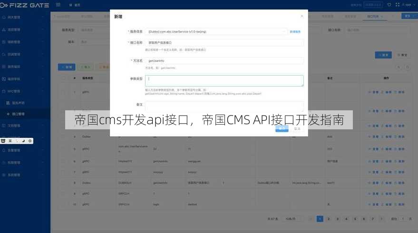Image resolution: width=418 pixels, height=233 pixels.
Task: Click the 参数类型 text area
Action: pyautogui.click(x=224, y=81)
